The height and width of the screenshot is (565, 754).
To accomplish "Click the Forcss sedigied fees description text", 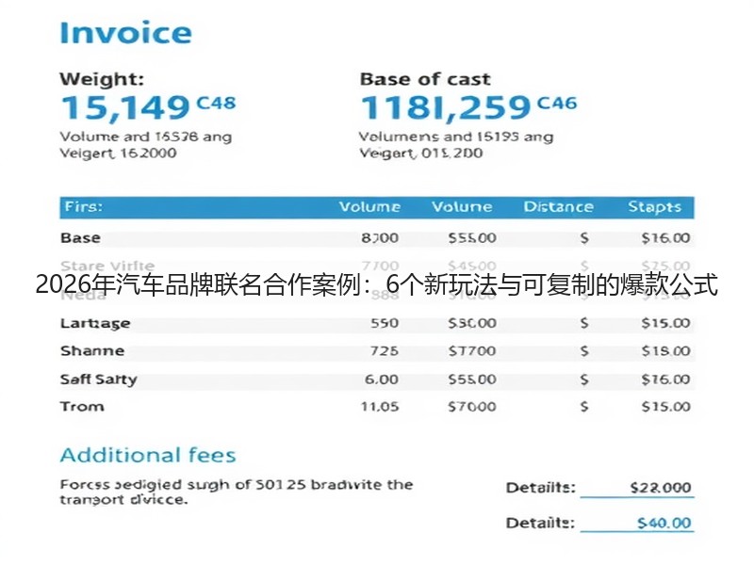I will point(237,492).
